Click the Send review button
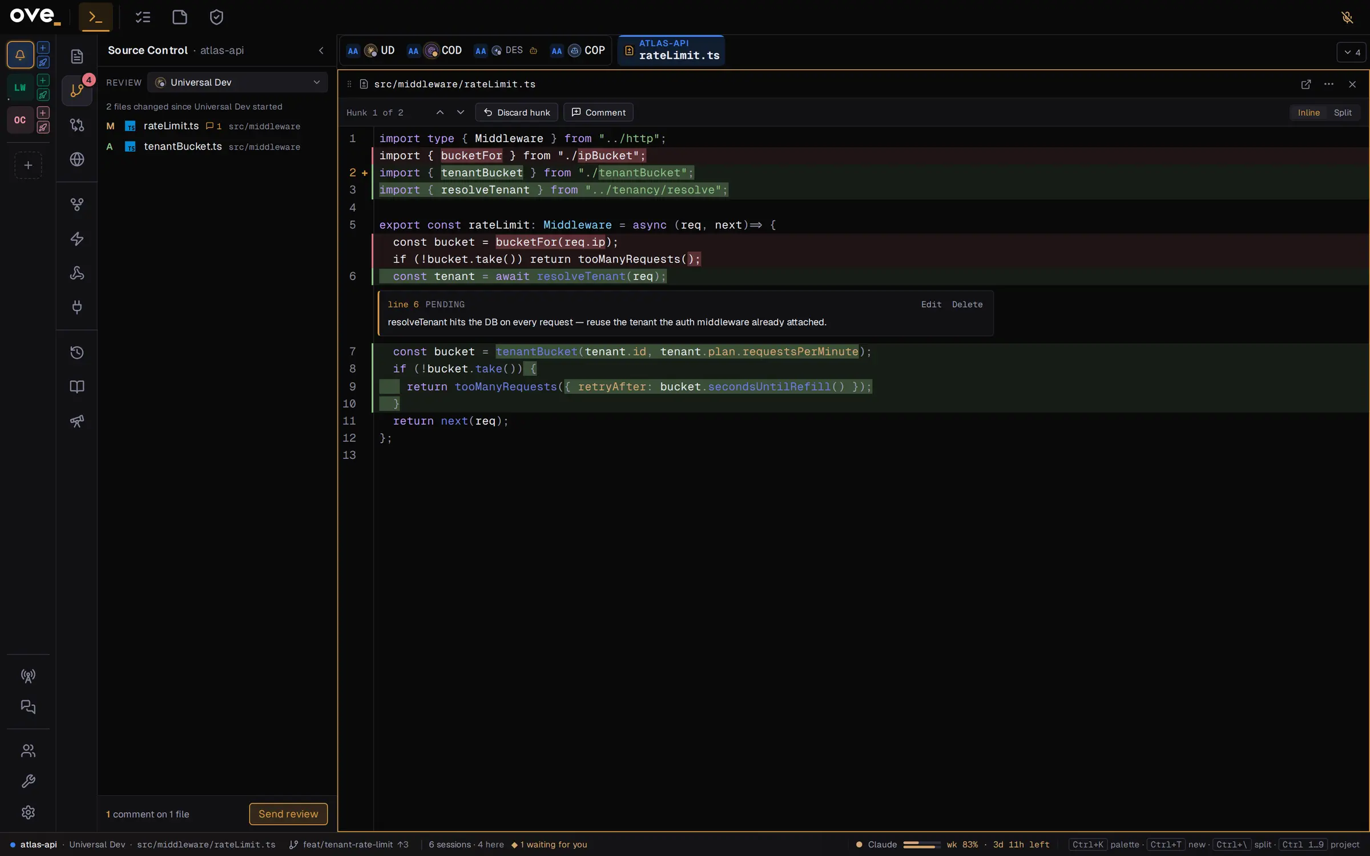 coord(288,814)
